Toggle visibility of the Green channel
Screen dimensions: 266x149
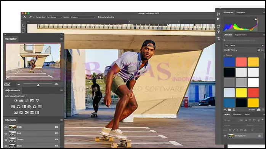coord(6,140)
